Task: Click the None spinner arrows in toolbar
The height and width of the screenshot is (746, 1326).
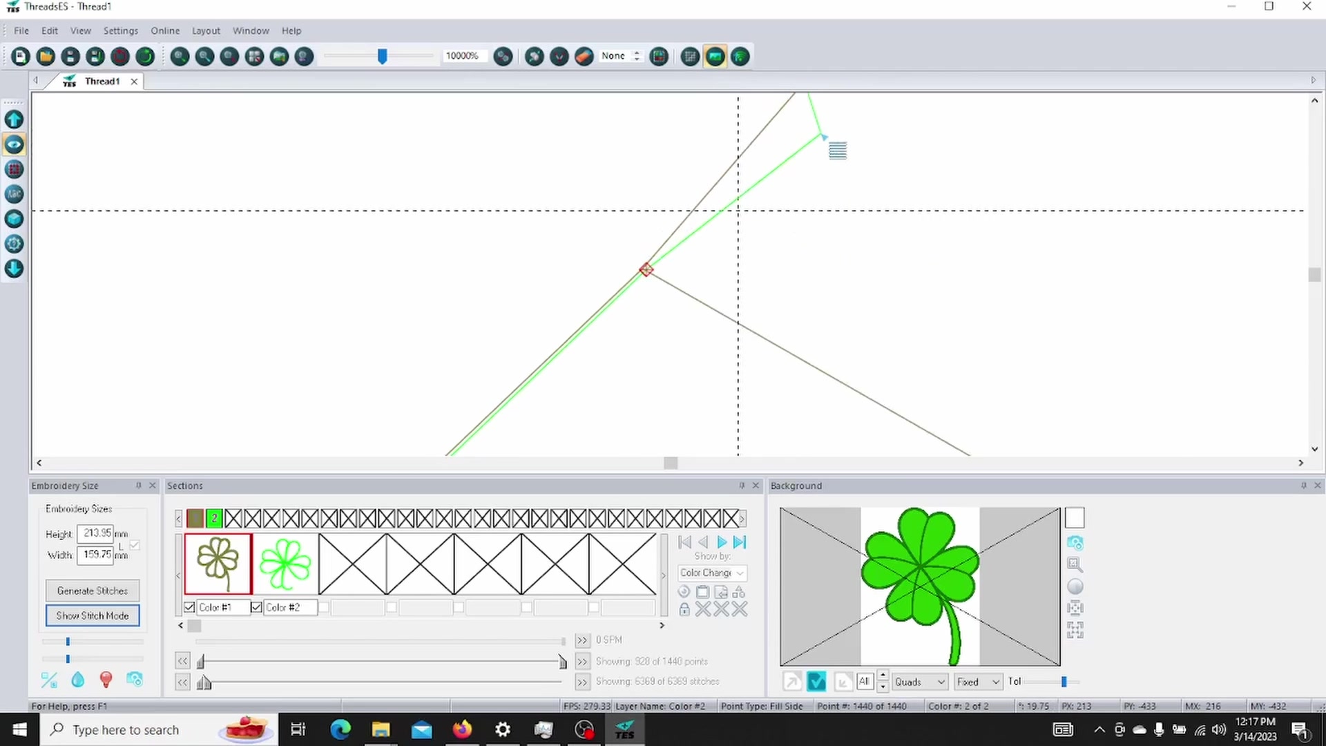Action: (637, 56)
